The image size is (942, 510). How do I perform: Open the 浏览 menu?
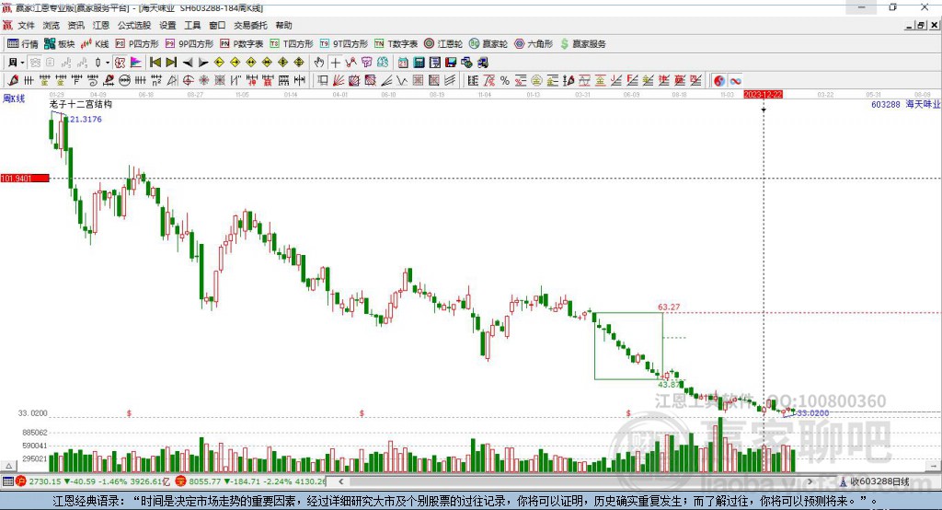click(52, 25)
